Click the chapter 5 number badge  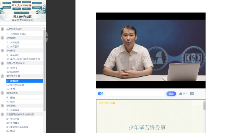click(2, 76)
